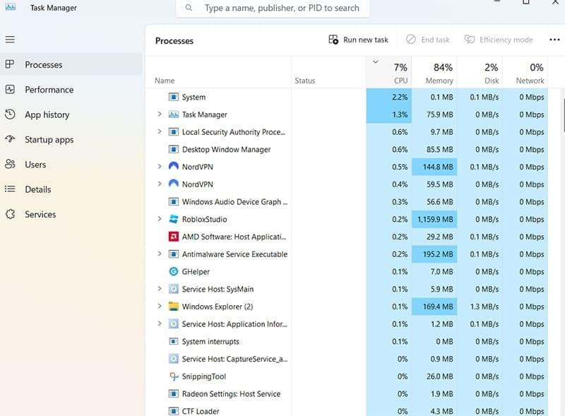
Task: Click the GHelper process icon
Action: [x=174, y=271]
